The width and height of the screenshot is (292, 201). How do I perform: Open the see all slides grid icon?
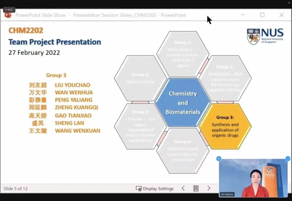pos(196,188)
